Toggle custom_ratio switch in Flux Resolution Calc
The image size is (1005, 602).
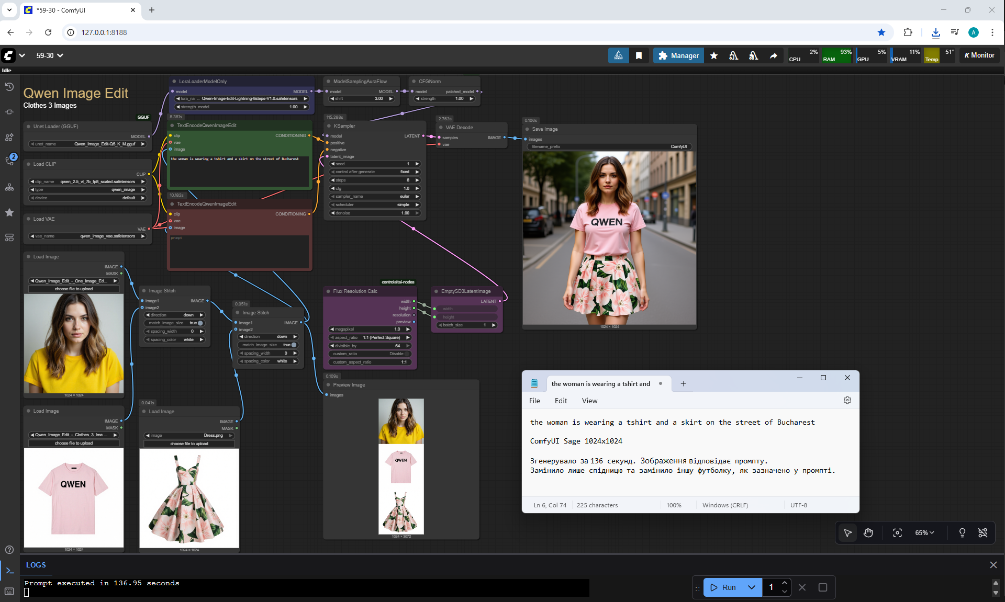pyautogui.click(x=407, y=354)
